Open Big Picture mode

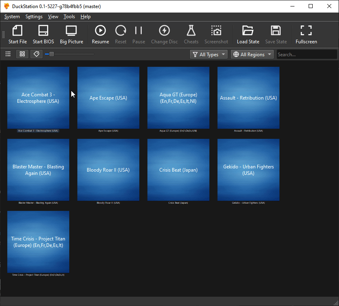(71, 34)
